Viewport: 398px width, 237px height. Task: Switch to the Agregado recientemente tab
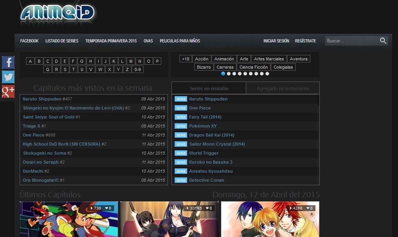click(x=282, y=88)
